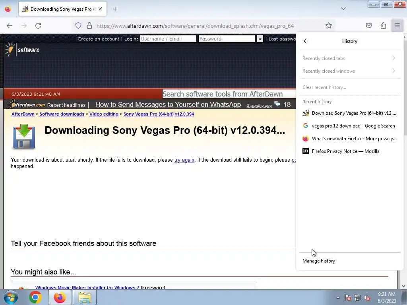Viewport: 407px width, 305px height.
Task: Click the Lost password link
Action: point(282,39)
